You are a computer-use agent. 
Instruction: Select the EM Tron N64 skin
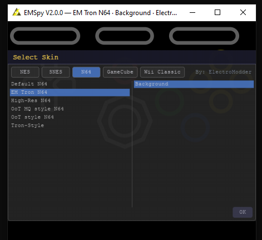point(70,92)
